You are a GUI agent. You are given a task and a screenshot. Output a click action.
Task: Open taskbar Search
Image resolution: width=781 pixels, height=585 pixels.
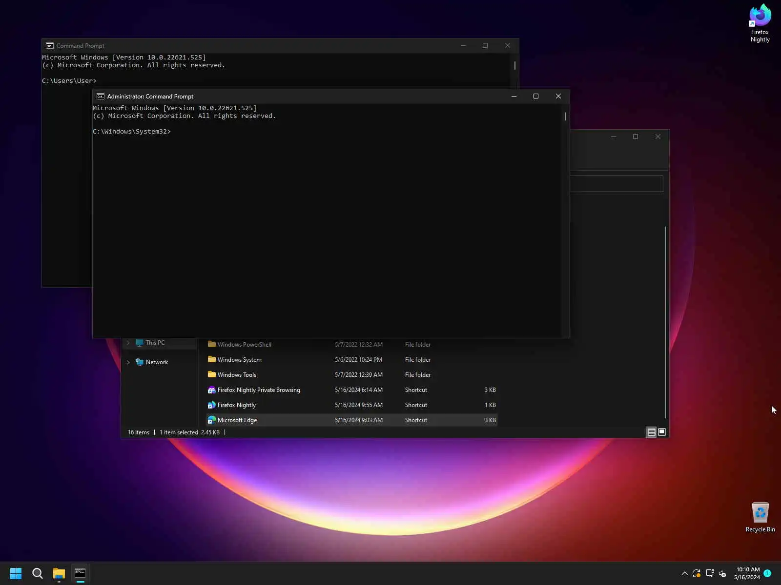tap(38, 573)
